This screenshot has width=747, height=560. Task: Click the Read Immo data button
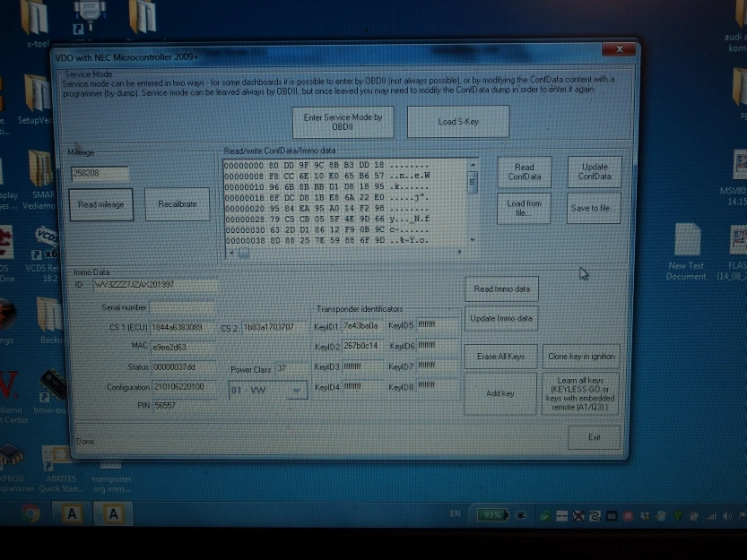tap(501, 289)
